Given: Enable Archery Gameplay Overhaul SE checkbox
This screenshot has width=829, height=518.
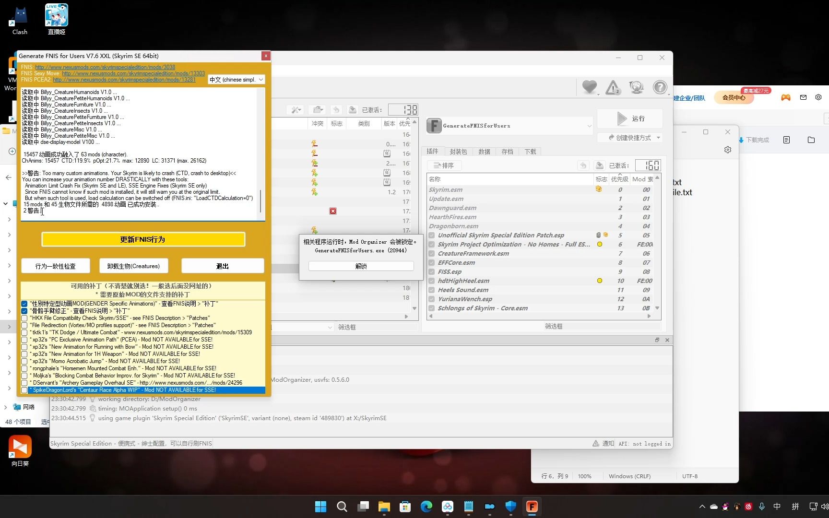Looking at the screenshot, I should [24, 383].
